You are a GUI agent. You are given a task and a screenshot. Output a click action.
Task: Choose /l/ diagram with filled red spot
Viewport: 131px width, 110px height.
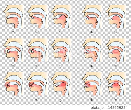(92, 84)
